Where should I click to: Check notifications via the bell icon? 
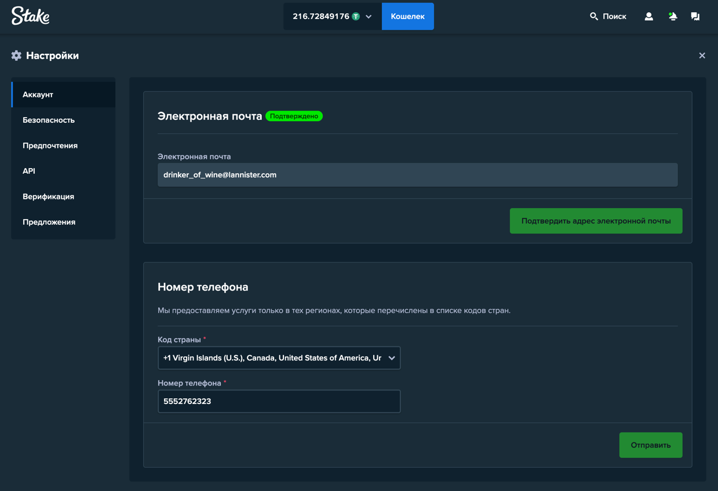[672, 16]
